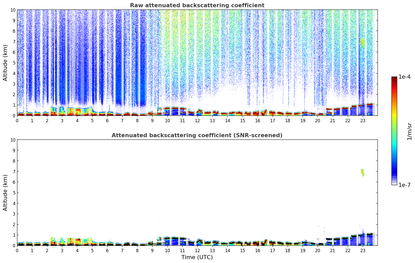Click the 'Raw attenuated backscattering coefficient' title

[197, 5]
